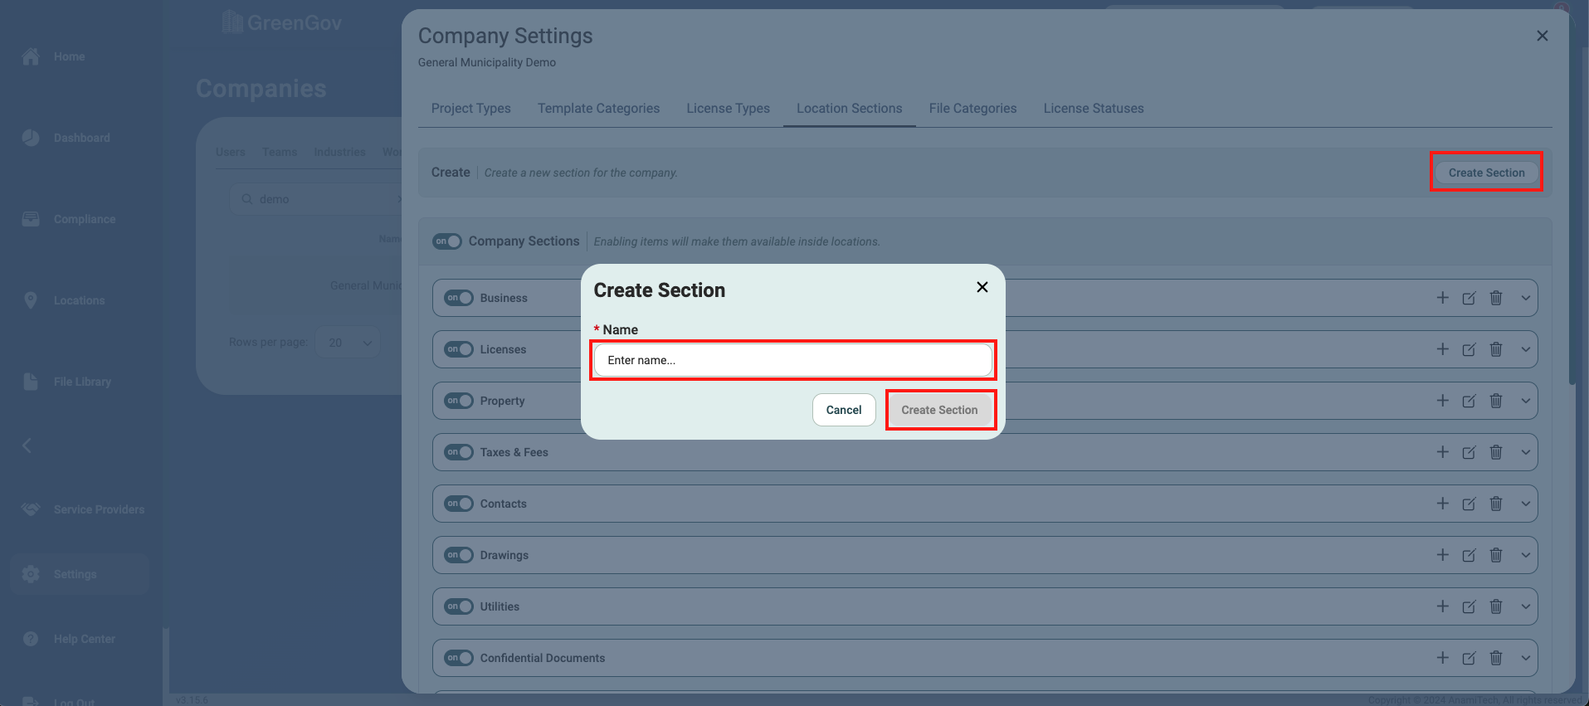Disable the Taxes & Fees section toggle
The height and width of the screenshot is (706, 1589).
coord(458,452)
